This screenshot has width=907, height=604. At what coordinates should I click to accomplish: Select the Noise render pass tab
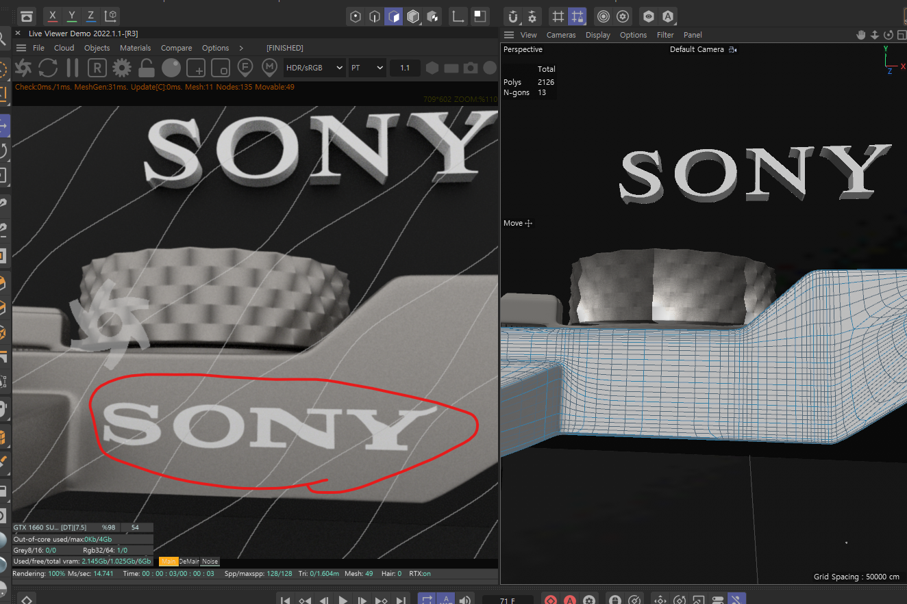210,561
